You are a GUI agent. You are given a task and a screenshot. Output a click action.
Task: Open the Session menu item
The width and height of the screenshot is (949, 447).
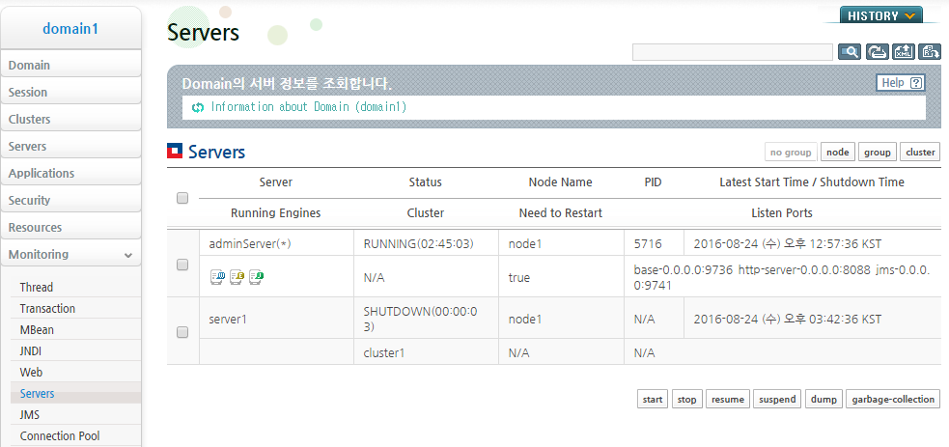[70, 92]
